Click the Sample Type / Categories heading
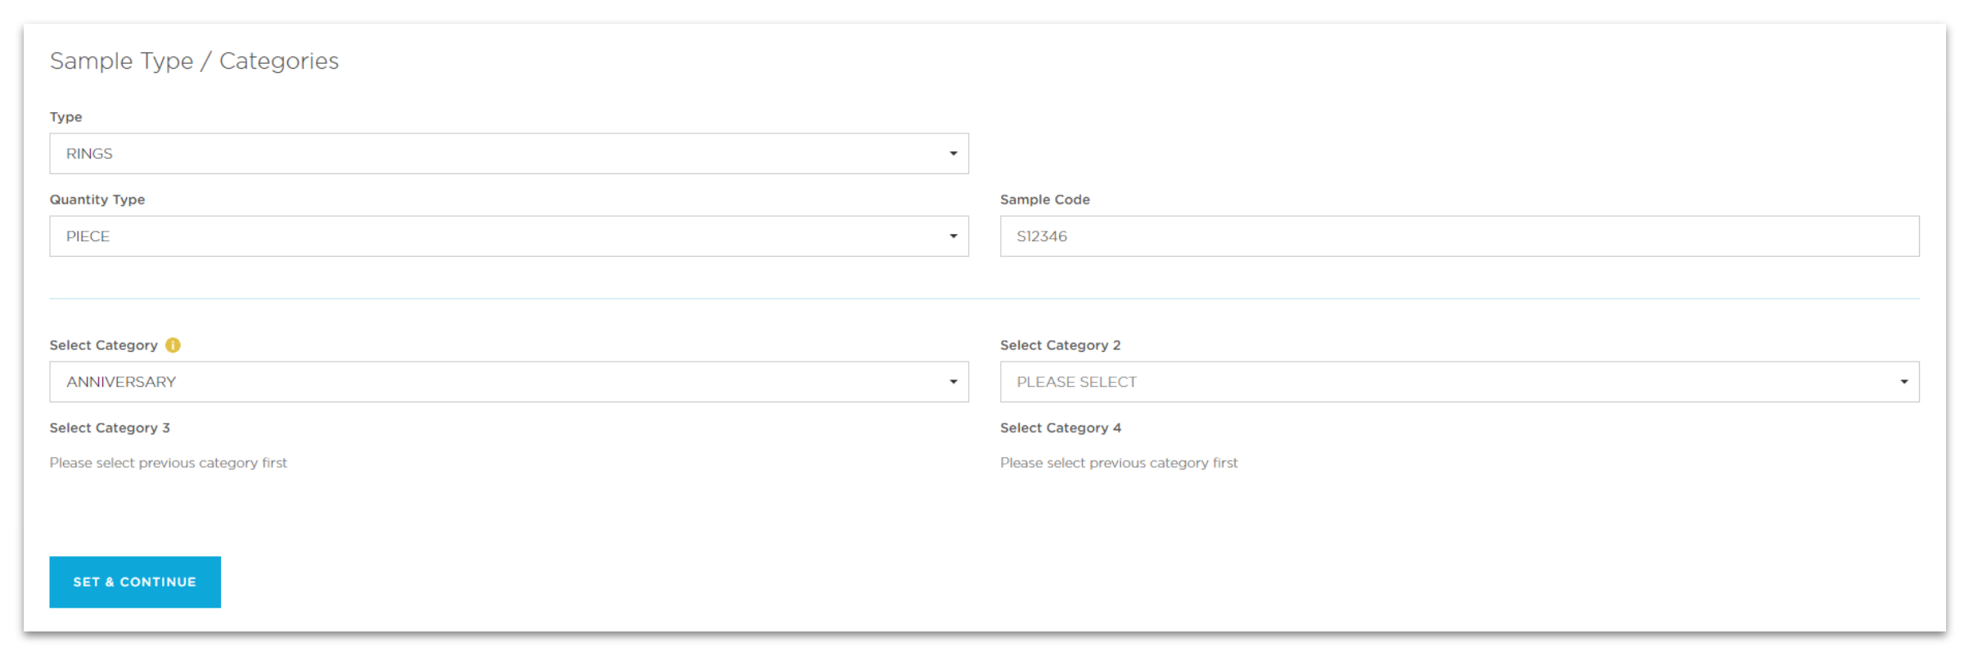The width and height of the screenshot is (1969, 656). pos(194,61)
